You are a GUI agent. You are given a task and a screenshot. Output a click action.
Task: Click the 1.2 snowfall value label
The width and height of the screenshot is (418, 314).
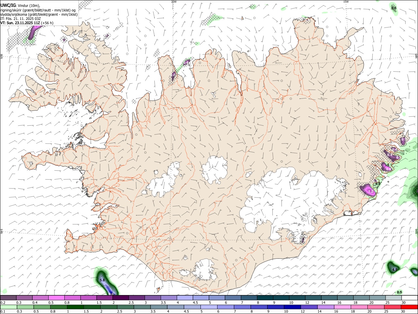(x=370, y=191)
